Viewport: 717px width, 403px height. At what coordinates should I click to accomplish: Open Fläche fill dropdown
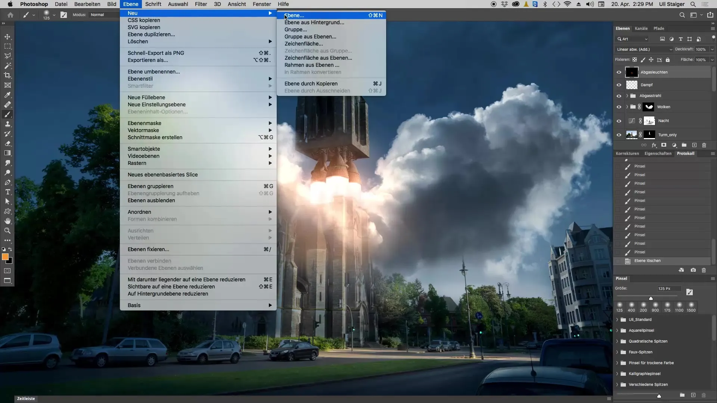[x=712, y=60]
